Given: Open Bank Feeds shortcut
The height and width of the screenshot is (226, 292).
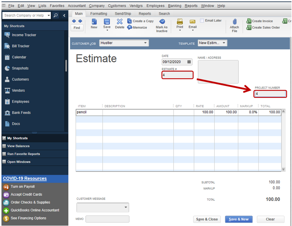Looking at the screenshot, I should point(21,113).
